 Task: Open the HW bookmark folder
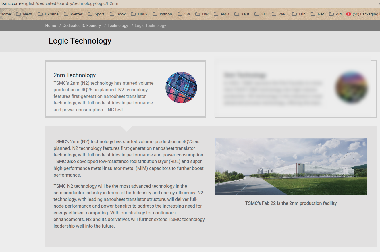(202, 14)
